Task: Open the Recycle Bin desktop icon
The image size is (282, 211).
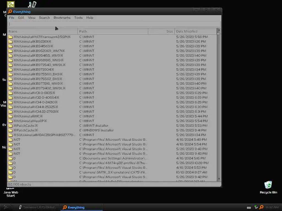Action: tap(268, 187)
